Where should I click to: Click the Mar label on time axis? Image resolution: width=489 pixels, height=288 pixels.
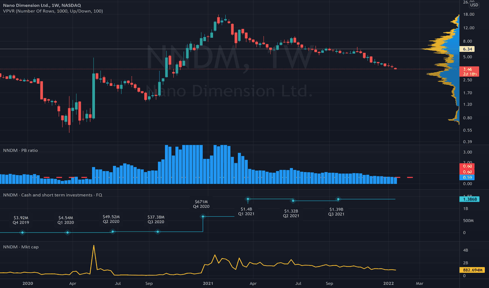(x=419, y=283)
